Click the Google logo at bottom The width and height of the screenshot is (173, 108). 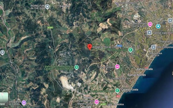coord(86,107)
